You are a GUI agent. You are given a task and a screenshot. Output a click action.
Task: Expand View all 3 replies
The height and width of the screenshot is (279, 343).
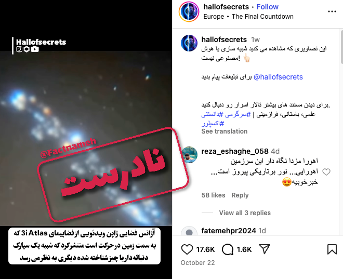(x=245, y=212)
